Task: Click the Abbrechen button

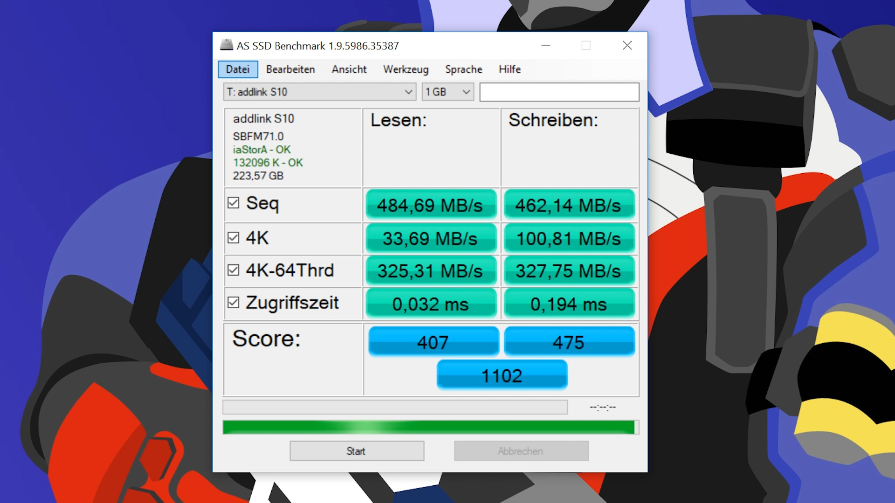Action: [521, 451]
